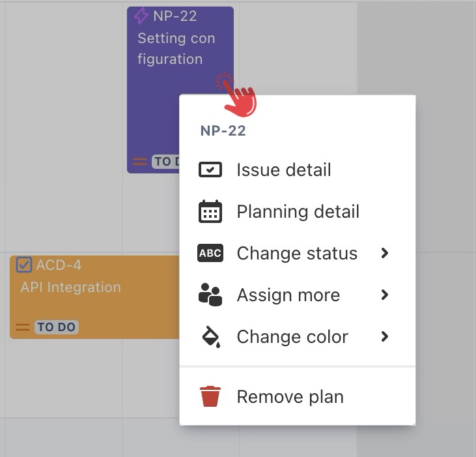The image size is (476, 457).
Task: Choose Remove plan from the menu
Action: (290, 396)
